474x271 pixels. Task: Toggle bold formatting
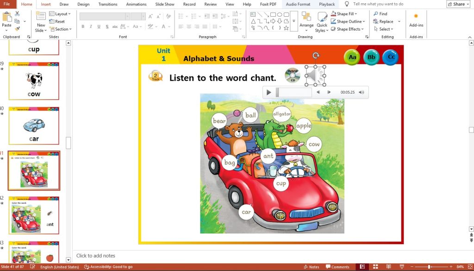tap(83, 26)
